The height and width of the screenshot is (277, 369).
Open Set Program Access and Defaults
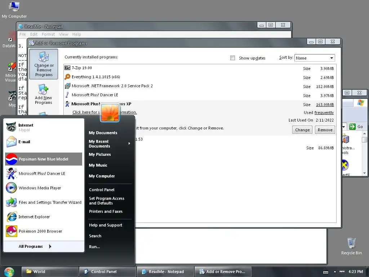107,201
